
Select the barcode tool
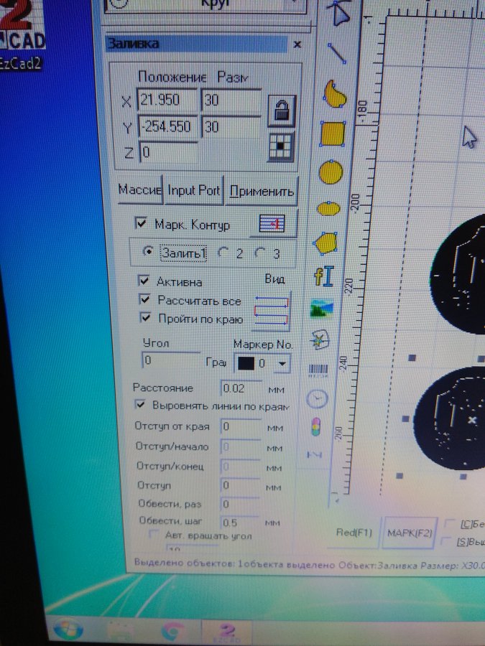click(318, 370)
